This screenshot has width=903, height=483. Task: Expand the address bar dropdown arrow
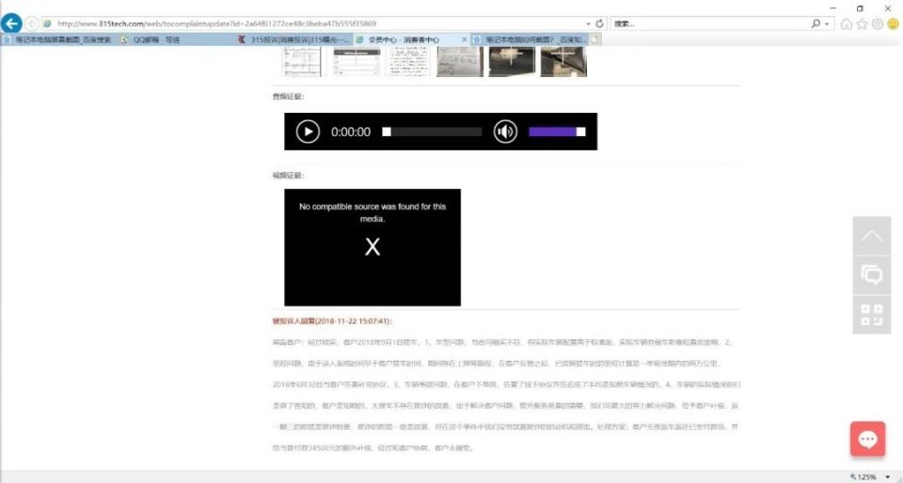[588, 24]
